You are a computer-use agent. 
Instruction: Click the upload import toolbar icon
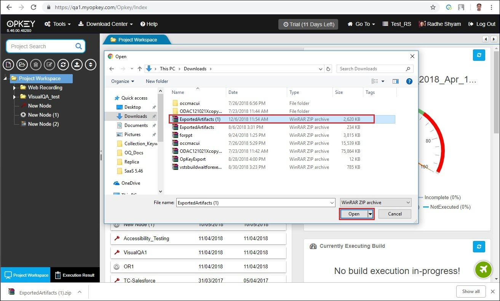[77, 65]
